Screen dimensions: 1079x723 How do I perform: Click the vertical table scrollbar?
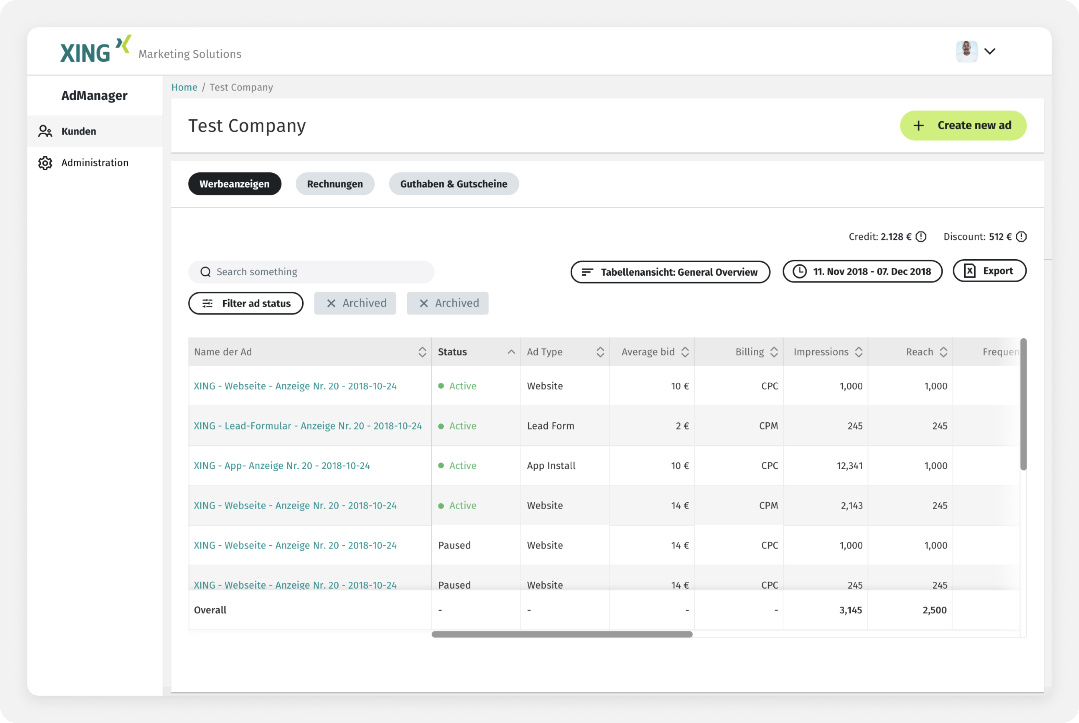pos(1023,404)
